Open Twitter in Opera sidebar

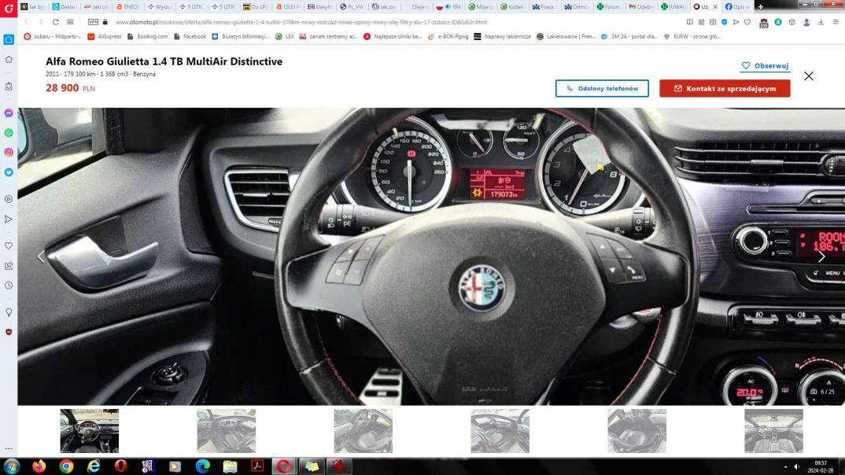click(x=9, y=172)
